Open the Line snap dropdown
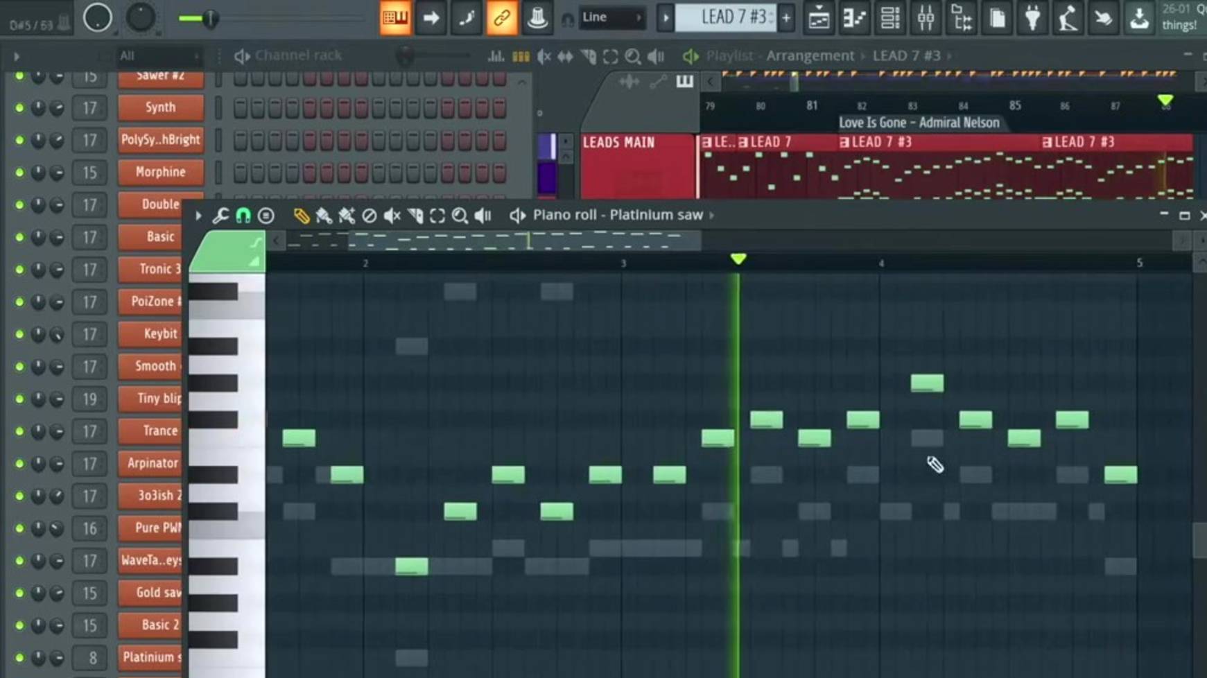Viewport: 1207px width, 678px height. [611, 17]
